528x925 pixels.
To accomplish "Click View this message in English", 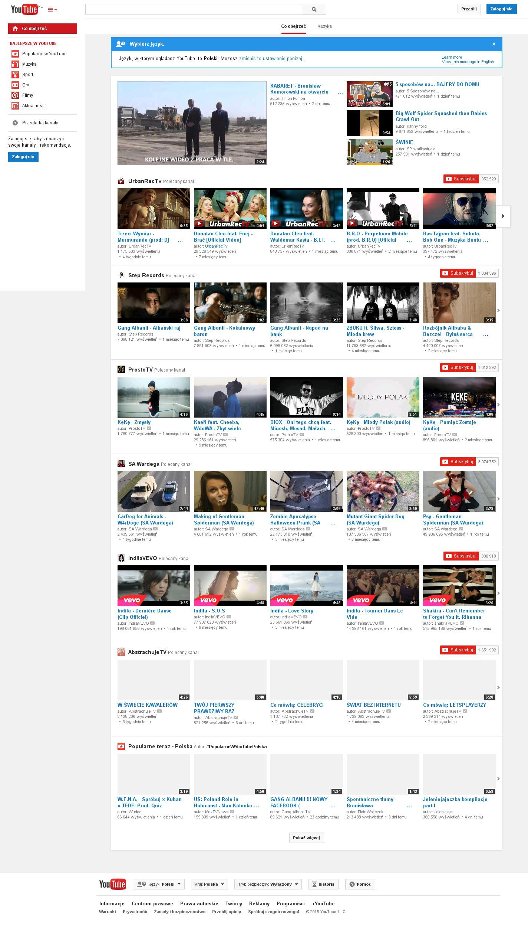I will (x=468, y=62).
